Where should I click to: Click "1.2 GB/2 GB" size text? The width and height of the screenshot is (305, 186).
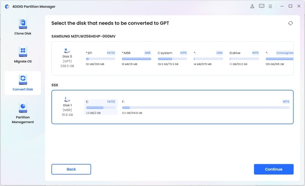93,113
